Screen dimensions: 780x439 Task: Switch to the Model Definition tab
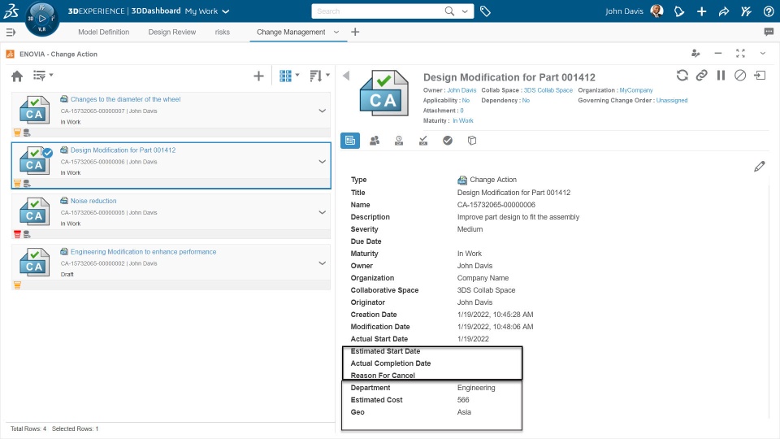103,32
